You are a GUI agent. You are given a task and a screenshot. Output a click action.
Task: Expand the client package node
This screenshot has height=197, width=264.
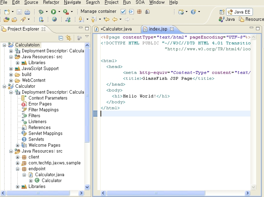[18, 157]
